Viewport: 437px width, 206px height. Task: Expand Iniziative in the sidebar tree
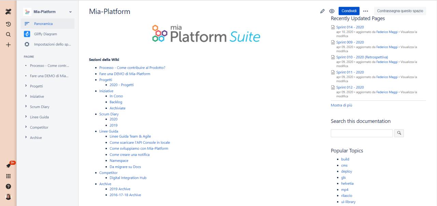[26, 96]
